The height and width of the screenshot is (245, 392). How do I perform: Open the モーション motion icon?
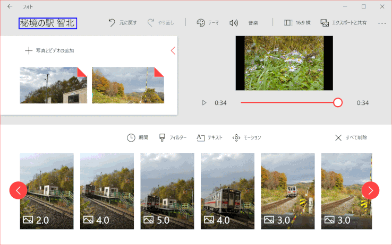[236, 138]
